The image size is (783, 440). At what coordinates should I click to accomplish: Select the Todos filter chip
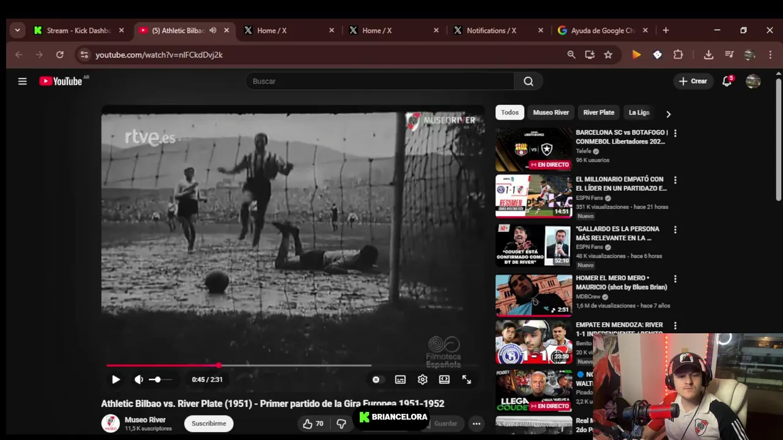click(510, 112)
